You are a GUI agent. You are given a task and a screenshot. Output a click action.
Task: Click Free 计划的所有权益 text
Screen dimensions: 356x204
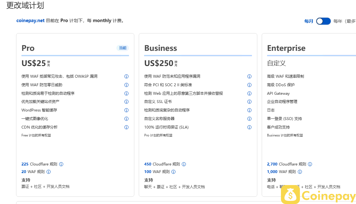(36, 135)
